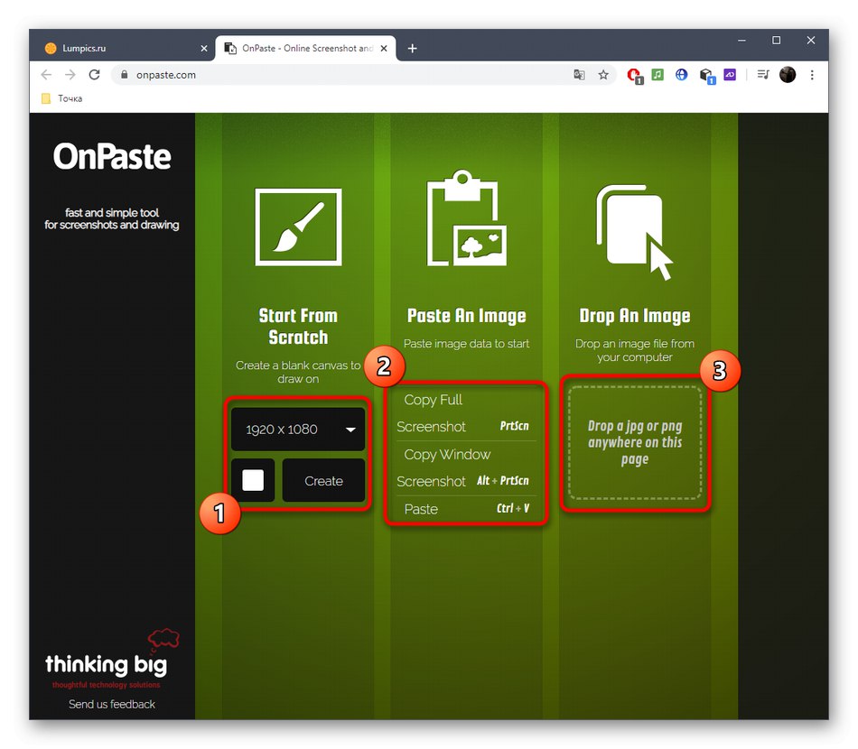The height and width of the screenshot is (749, 858).
Task: Click the thinking big cloud logo
Action: click(163, 638)
